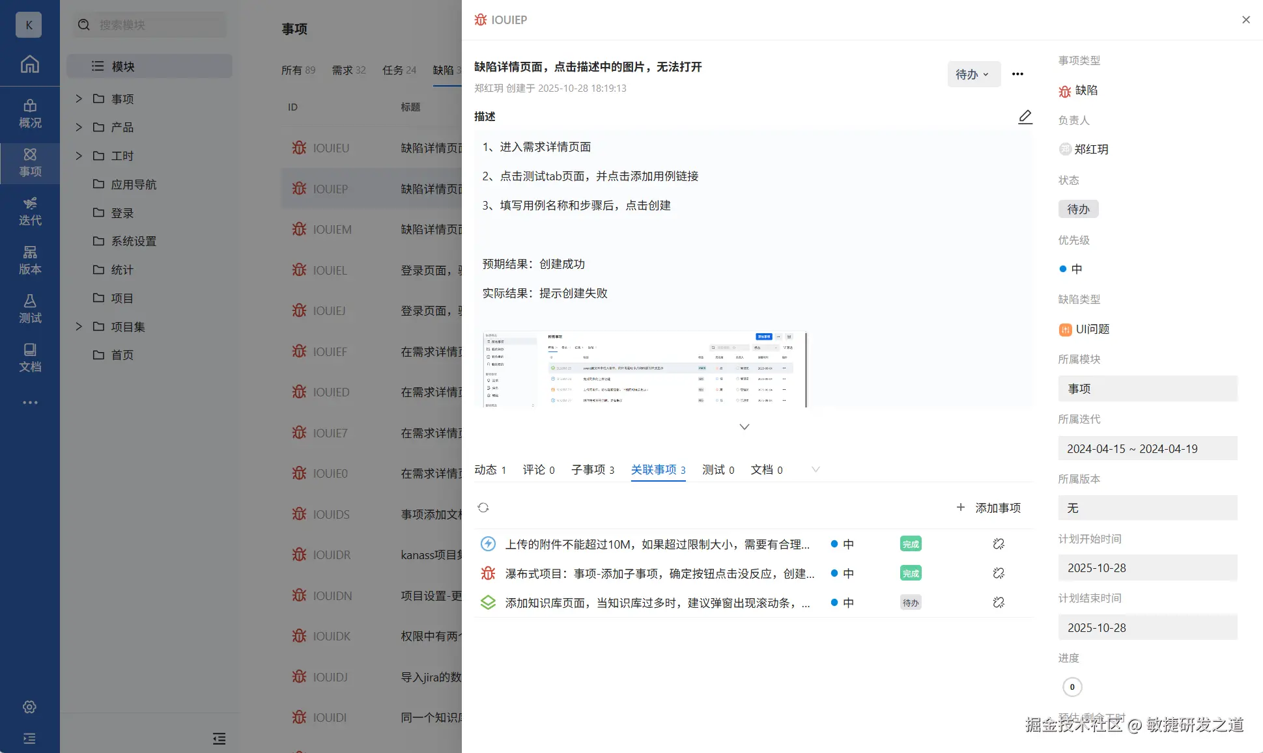Collapse the 事项 module folder

78,98
